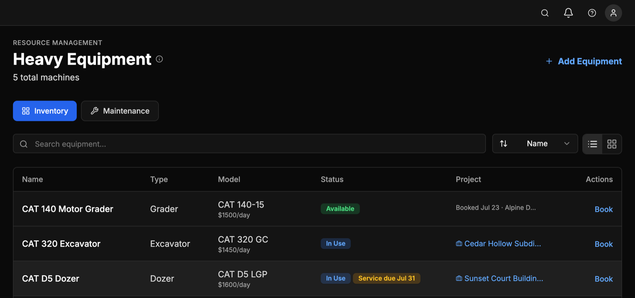The image size is (635, 298).
Task: Open the Name sort dropdown
Action: point(535,144)
